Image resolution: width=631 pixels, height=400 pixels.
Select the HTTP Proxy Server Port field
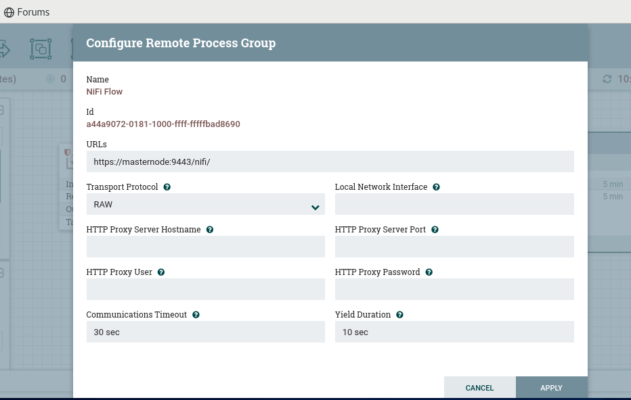(454, 247)
